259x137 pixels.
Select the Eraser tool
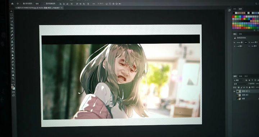[12, 48]
